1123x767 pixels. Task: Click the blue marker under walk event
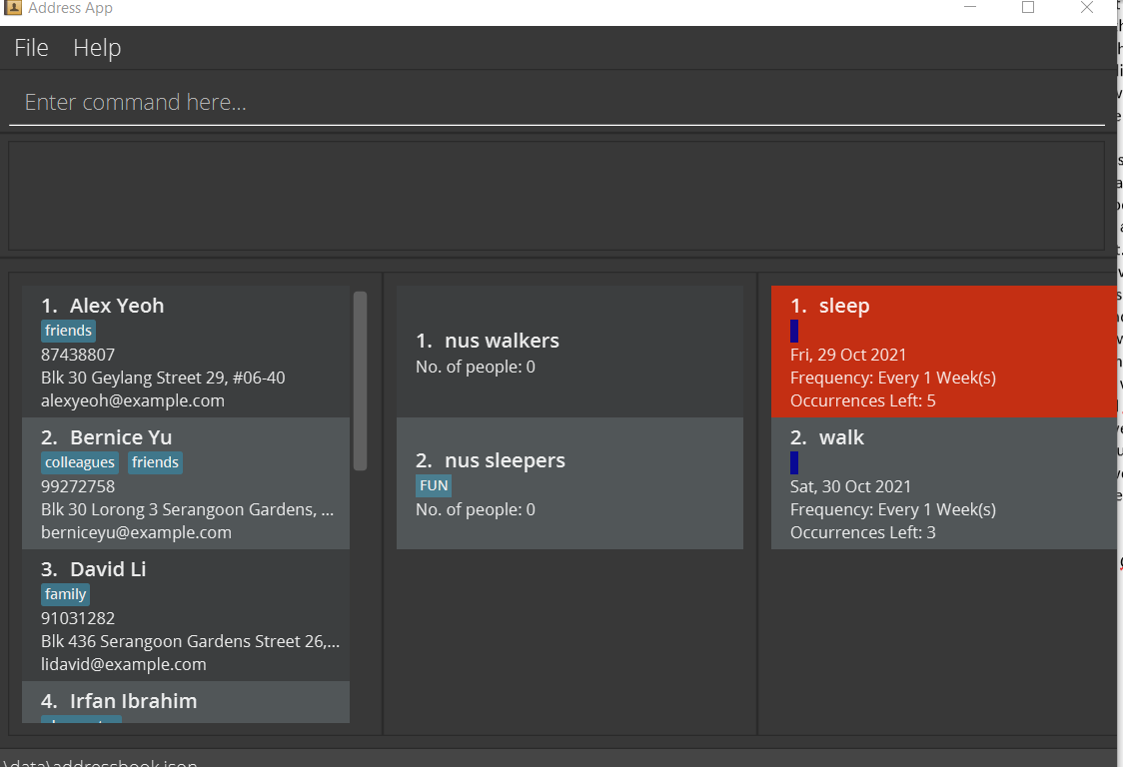[x=794, y=462]
